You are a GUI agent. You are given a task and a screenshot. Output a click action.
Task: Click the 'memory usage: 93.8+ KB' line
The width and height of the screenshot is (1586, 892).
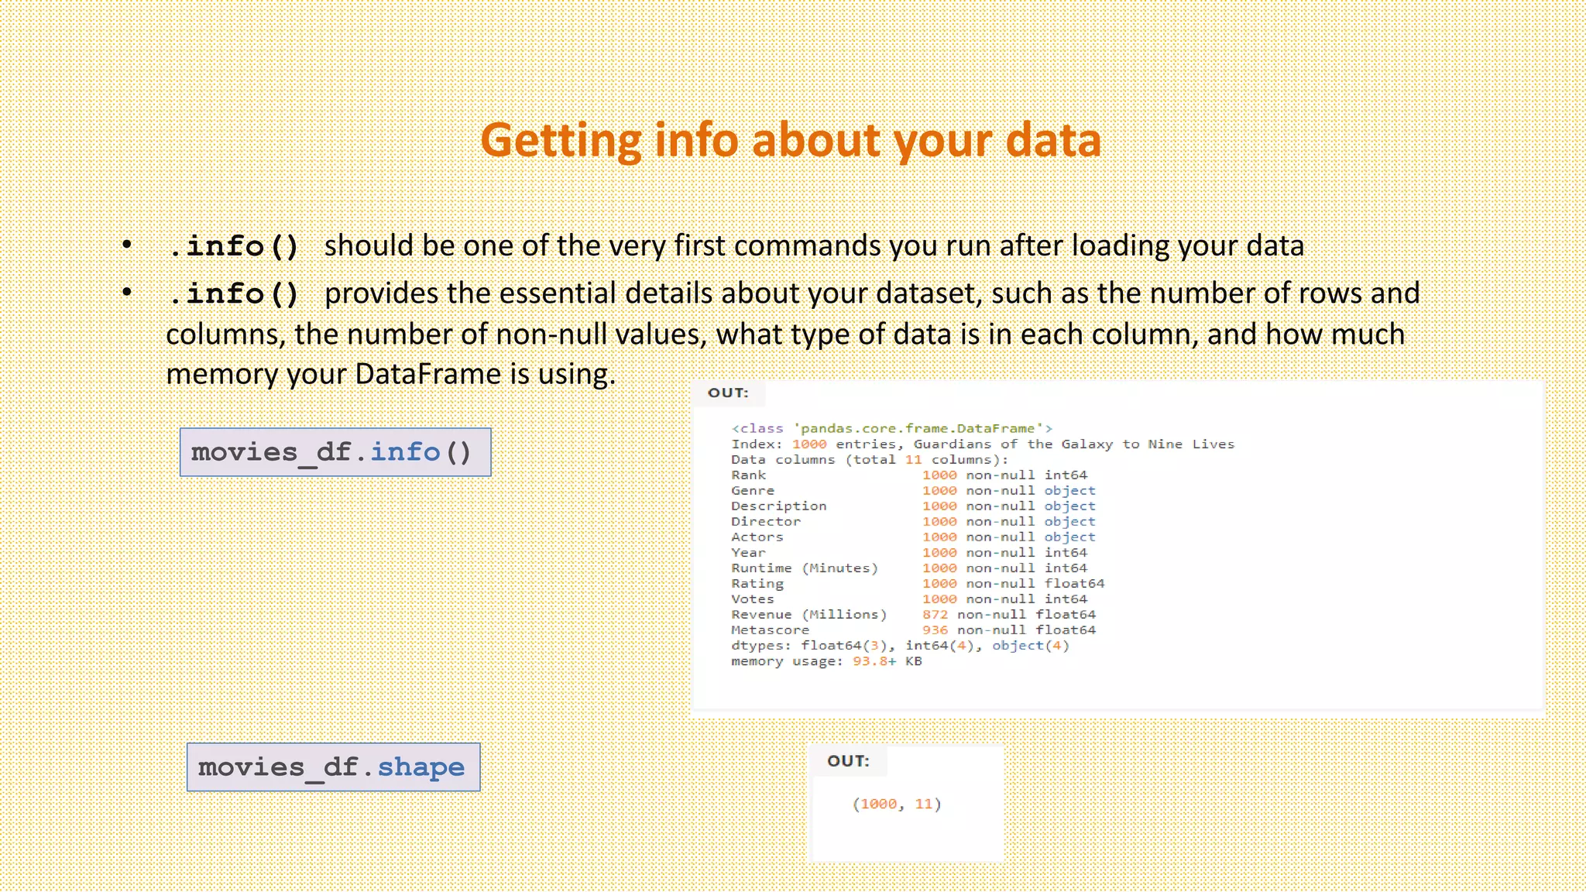(x=826, y=661)
